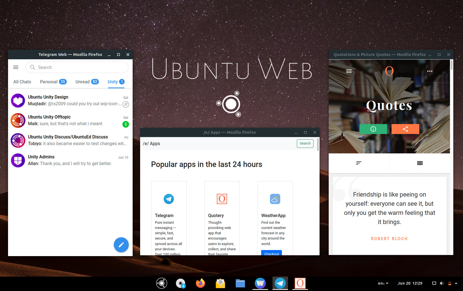
Task: Click battery icon in system tray
Action: [450, 283]
